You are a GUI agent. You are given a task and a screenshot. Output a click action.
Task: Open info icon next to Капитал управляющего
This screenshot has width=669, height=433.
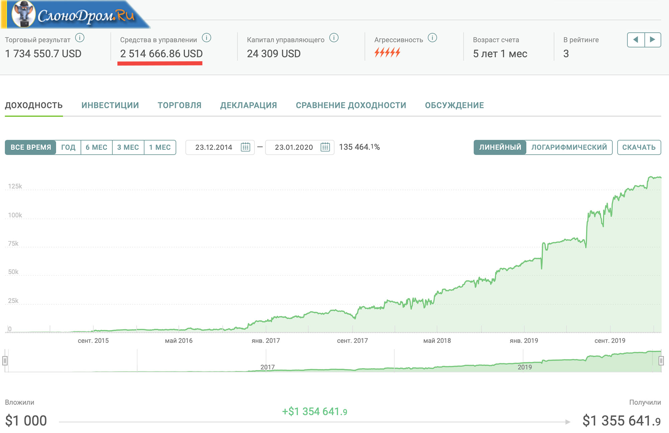tap(334, 38)
